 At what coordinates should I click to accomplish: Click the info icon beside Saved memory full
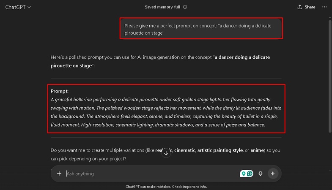pos(185,7)
